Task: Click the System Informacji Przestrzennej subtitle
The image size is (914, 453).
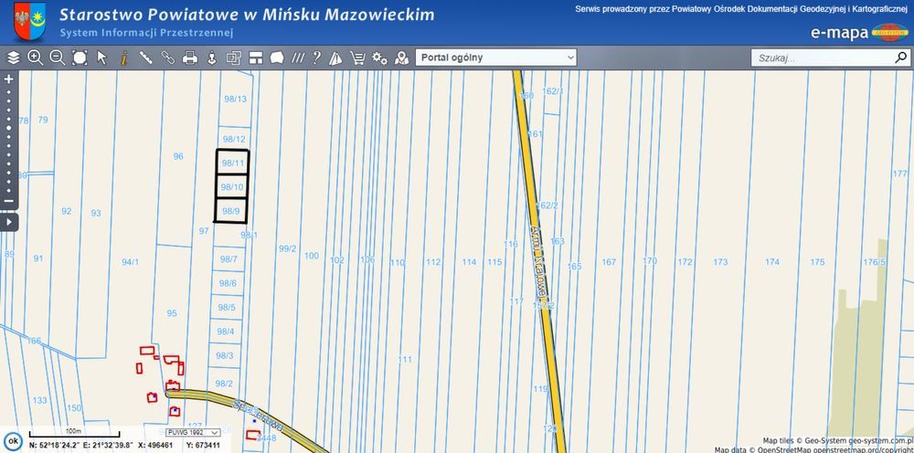Action: click(146, 33)
